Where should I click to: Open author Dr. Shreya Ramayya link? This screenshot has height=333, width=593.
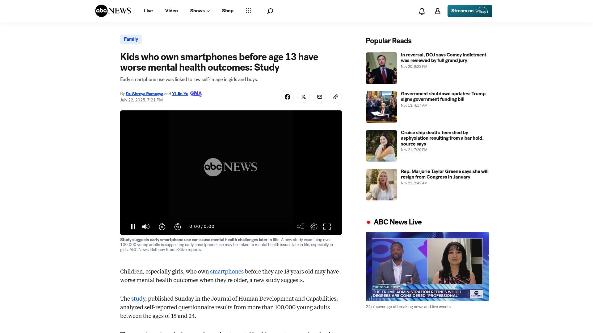144,94
